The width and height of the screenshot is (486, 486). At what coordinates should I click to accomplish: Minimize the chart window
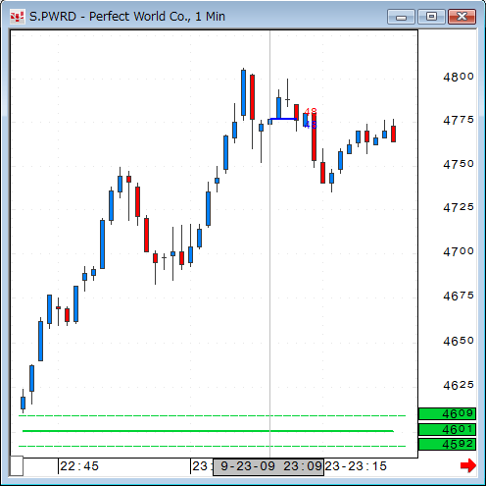point(401,17)
